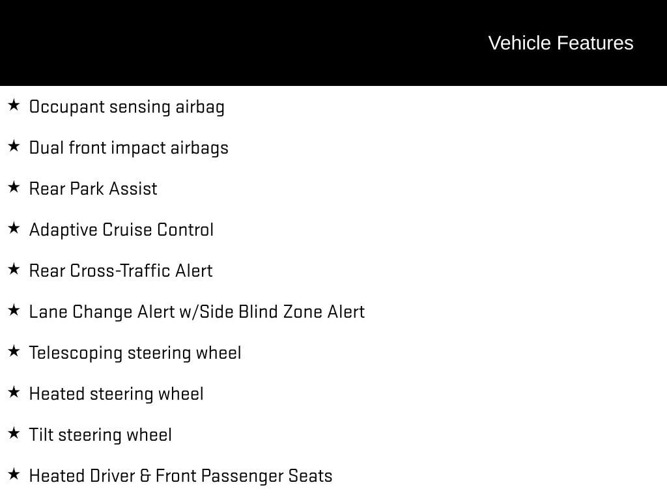Click the star by Telescoping steering wheel
Screen dimensions: 667x500
tap(13, 351)
